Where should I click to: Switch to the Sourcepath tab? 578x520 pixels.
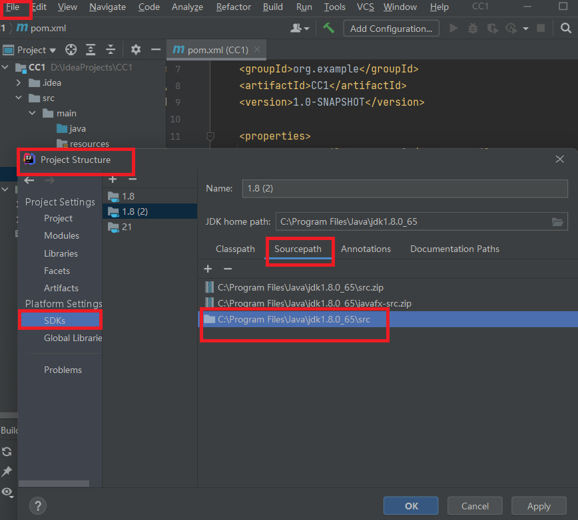tap(298, 249)
